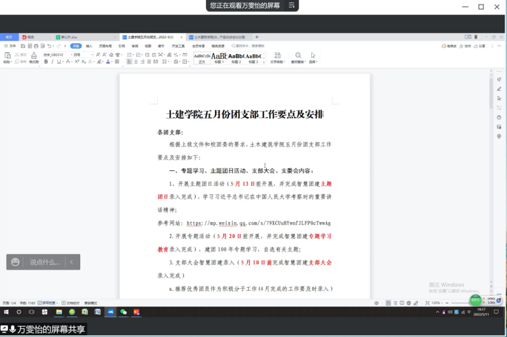Click the Paste (粘贴) clipboard icon
Screen dimensions: 507x337
(x=7, y=56)
